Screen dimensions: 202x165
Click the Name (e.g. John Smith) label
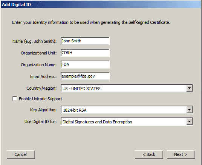coord(34,41)
